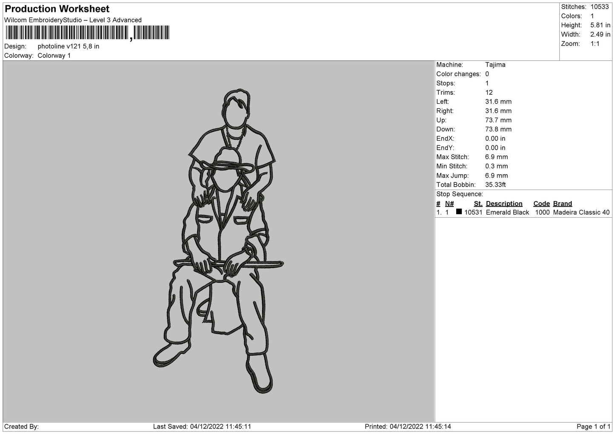615x434 pixels.
Task: Click the EndY value 0.00 in
Action: click(495, 148)
